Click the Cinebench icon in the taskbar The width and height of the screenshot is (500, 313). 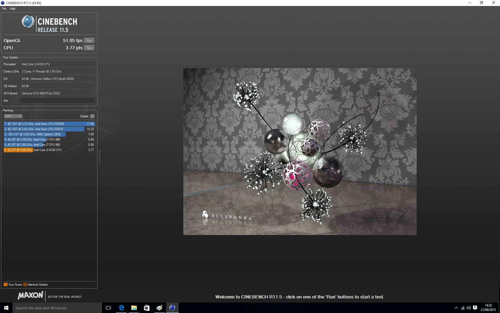pos(172,308)
